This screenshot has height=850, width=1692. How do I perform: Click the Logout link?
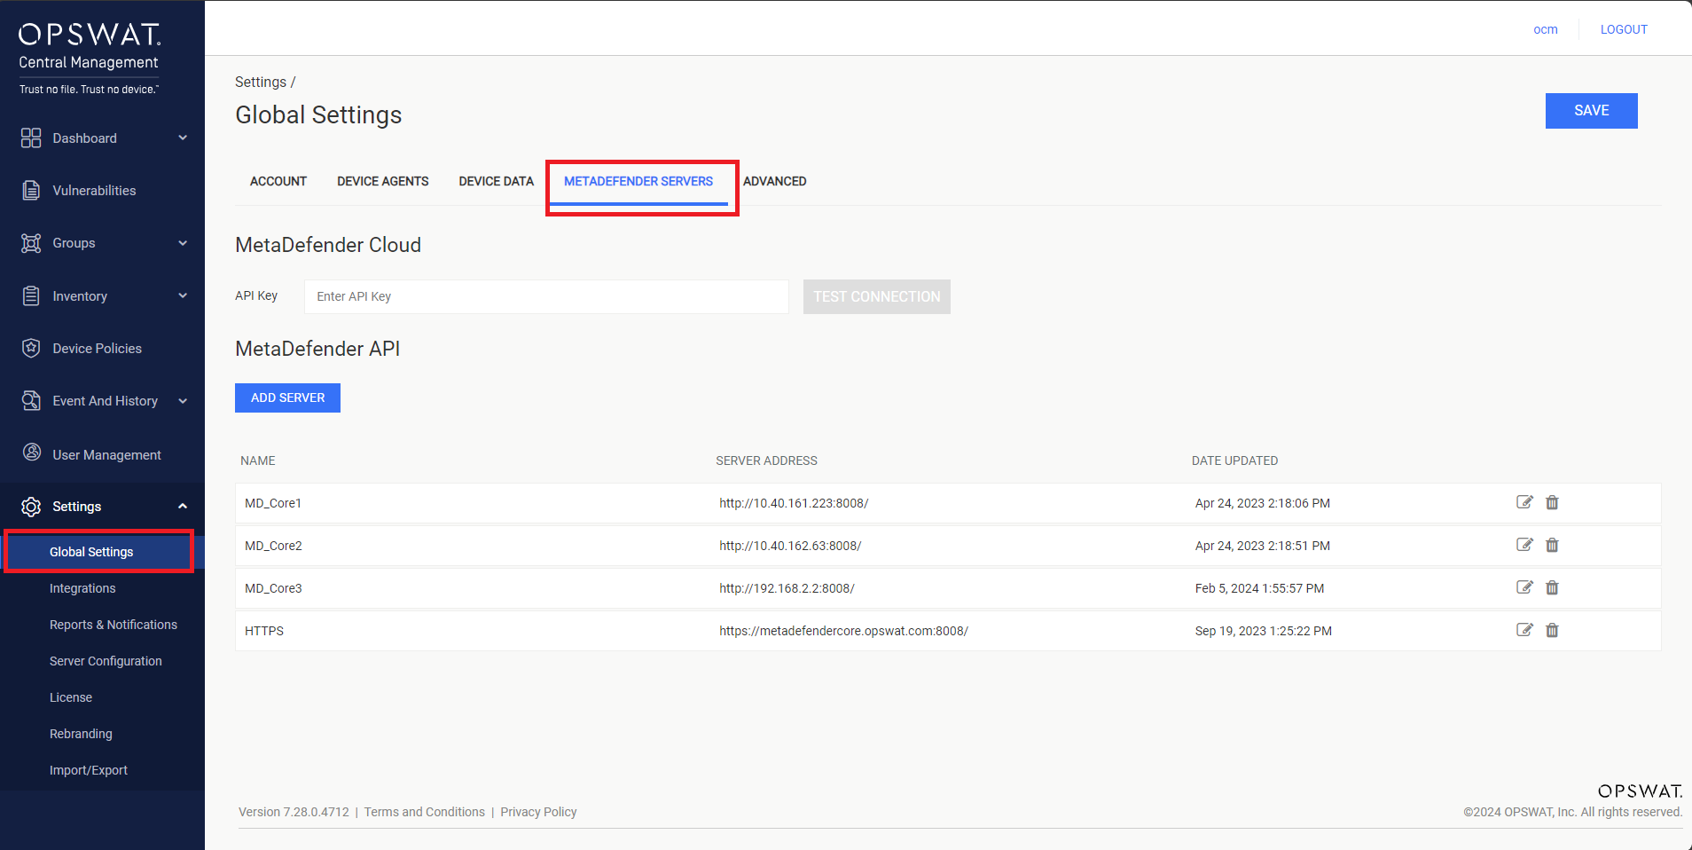(1624, 29)
